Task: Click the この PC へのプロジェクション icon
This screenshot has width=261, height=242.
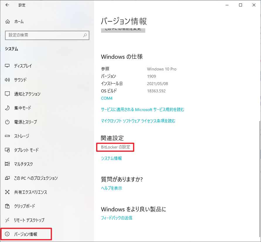Action: (7, 178)
